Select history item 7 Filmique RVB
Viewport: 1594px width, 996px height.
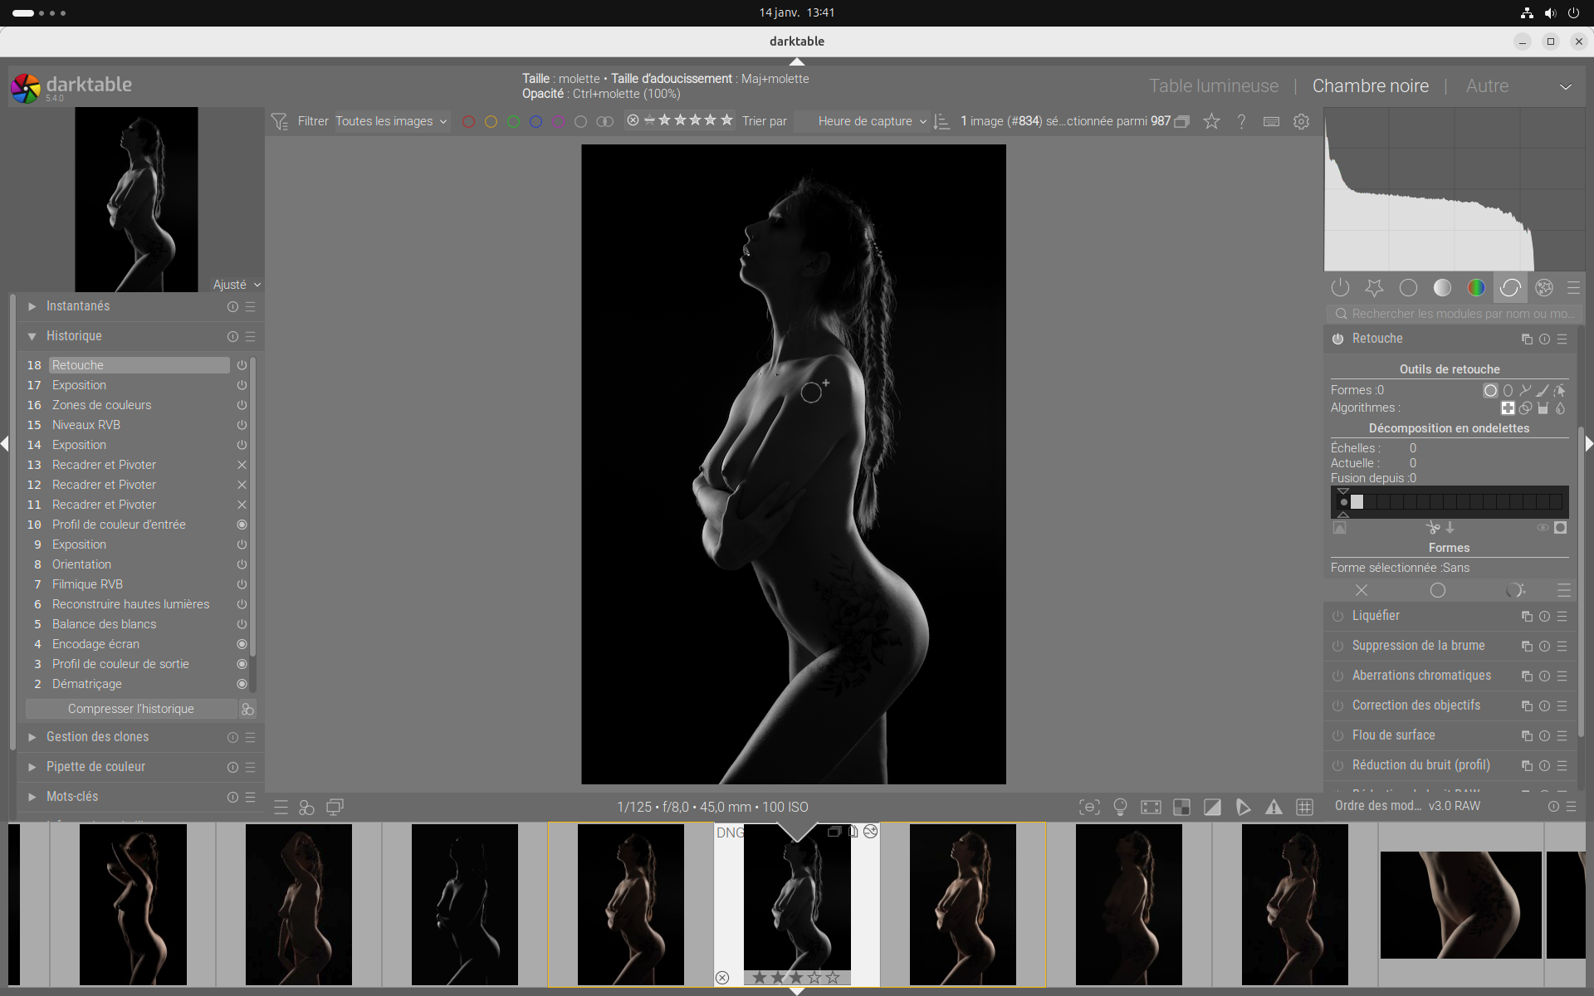point(87,584)
